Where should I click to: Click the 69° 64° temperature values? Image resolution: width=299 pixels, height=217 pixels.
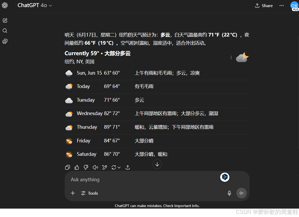click(112, 86)
